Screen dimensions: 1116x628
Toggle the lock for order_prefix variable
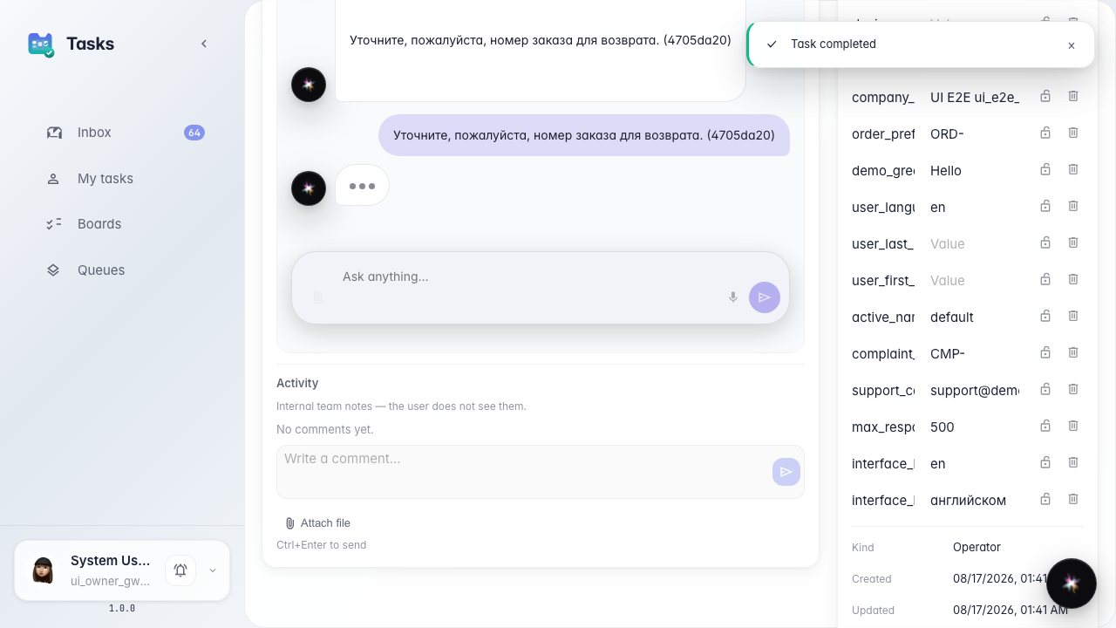1045,133
